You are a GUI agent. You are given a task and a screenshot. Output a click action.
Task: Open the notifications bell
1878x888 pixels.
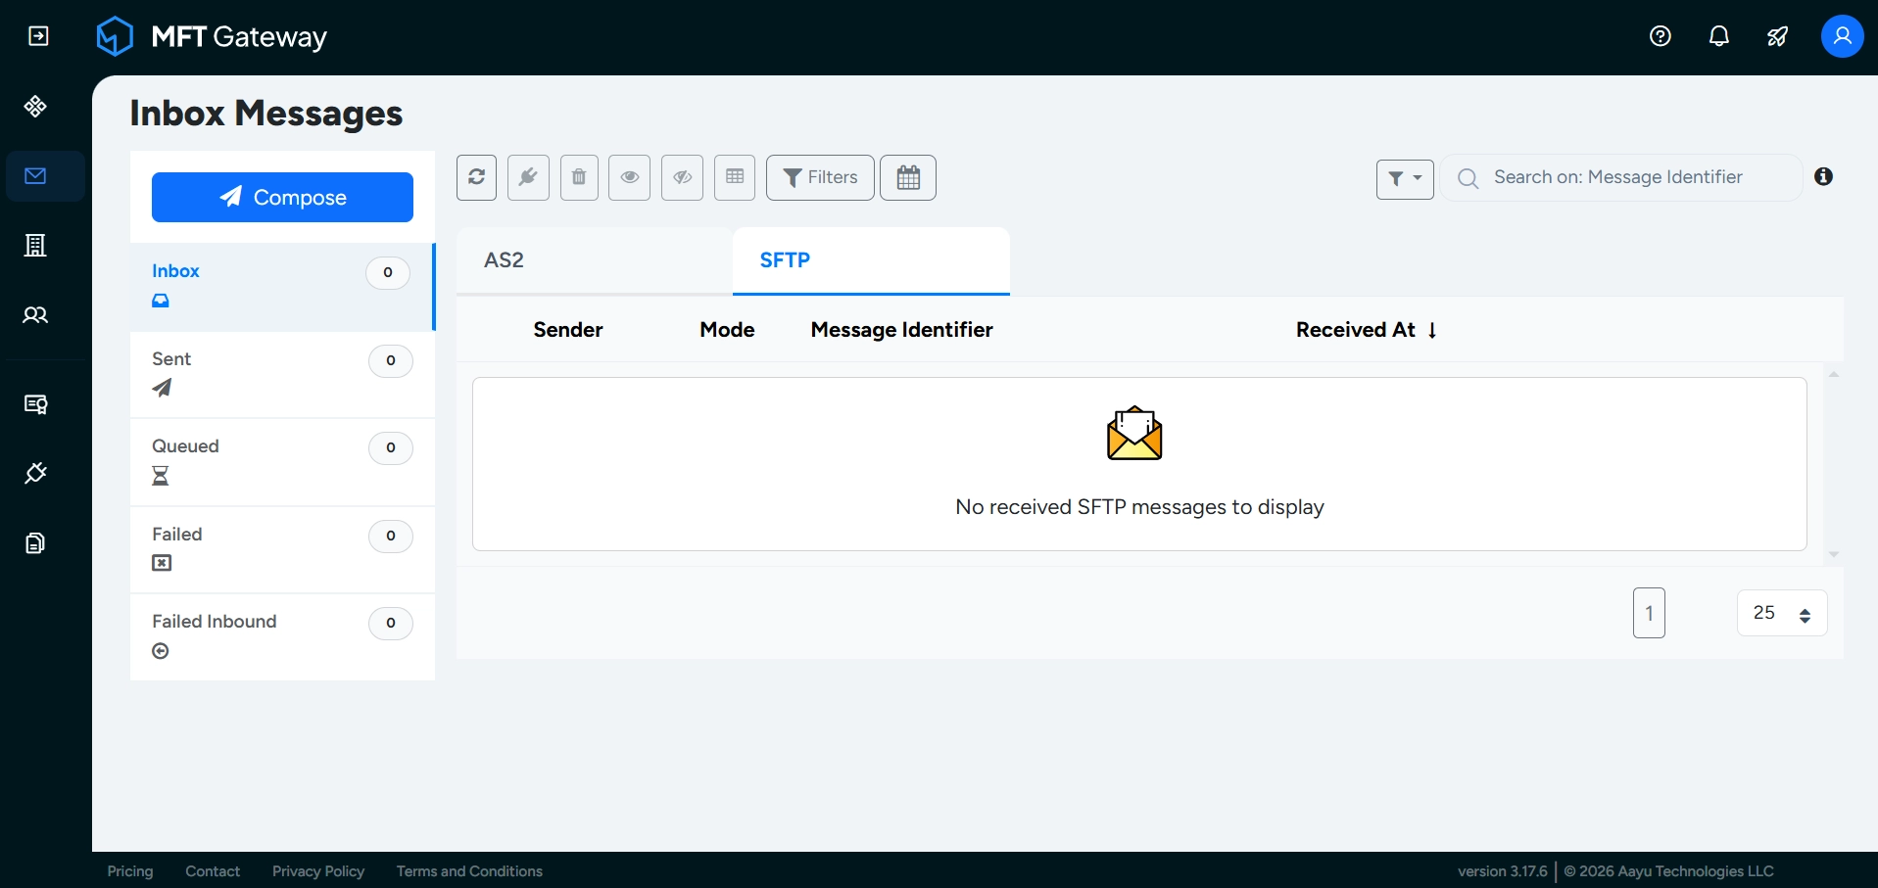point(1719,36)
